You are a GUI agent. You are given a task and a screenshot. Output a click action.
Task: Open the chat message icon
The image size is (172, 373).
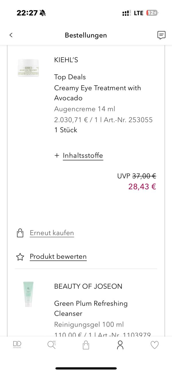click(161, 35)
